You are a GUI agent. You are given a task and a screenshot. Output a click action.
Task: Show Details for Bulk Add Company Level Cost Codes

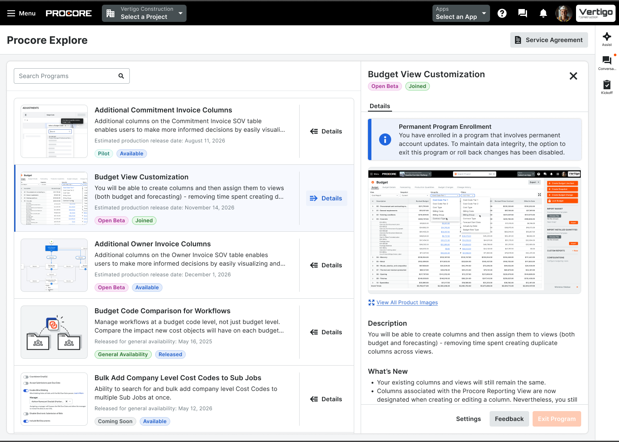pyautogui.click(x=326, y=399)
